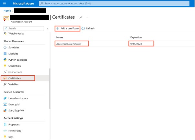Click the magnifier icon in sidebar search
195x140 pixels.
(6, 28)
